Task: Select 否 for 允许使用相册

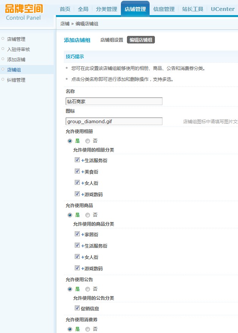Action: click(x=88, y=141)
